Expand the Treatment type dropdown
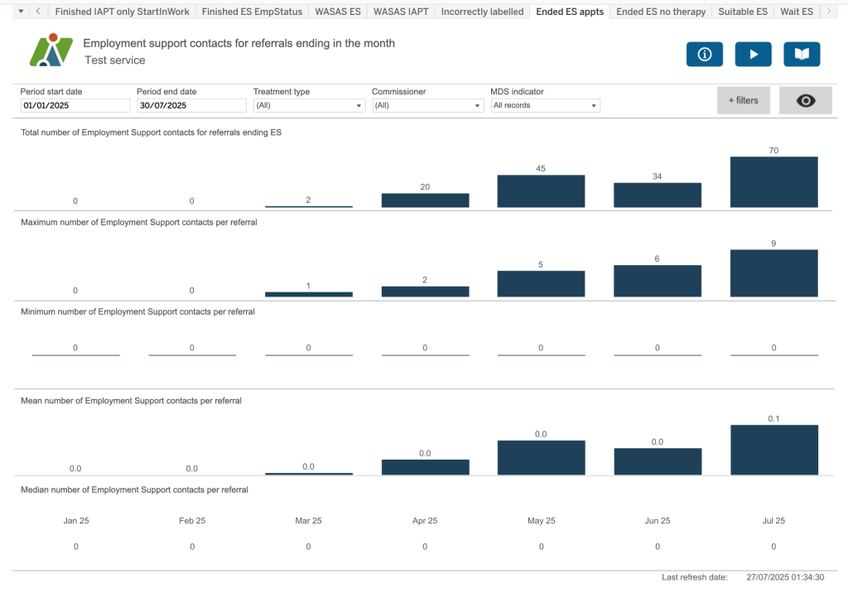This screenshot has height=593, width=848. point(309,105)
